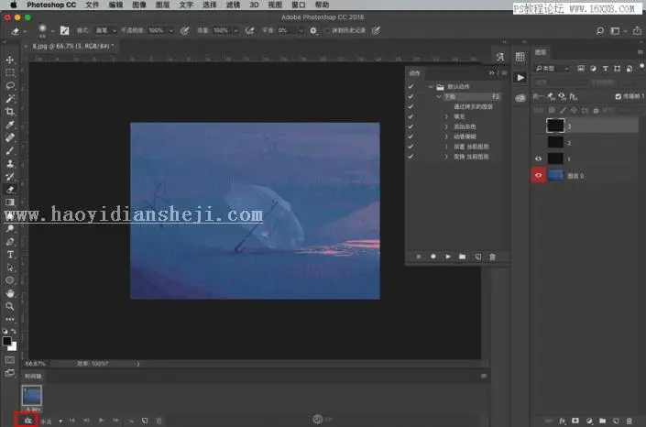Click the search magnifier in options bar
This screenshot has width=646, height=427.
600,30
